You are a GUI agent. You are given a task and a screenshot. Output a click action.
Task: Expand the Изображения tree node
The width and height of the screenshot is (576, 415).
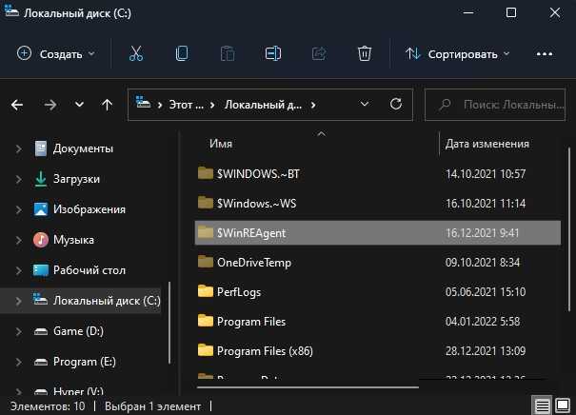point(18,209)
